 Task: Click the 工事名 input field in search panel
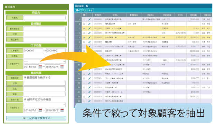point(45,56)
